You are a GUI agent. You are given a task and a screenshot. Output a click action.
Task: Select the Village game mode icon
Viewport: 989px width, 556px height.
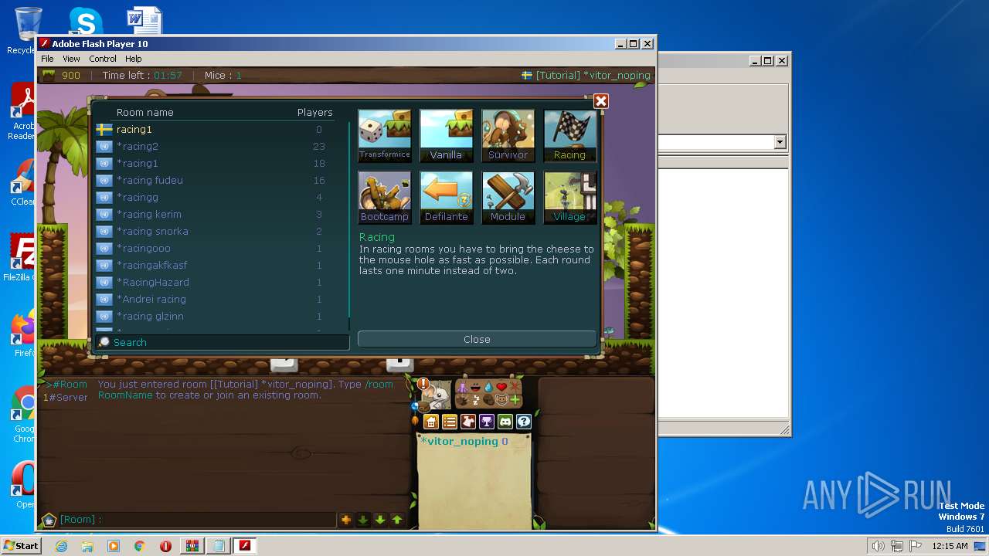tap(569, 197)
